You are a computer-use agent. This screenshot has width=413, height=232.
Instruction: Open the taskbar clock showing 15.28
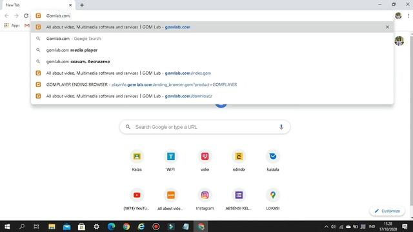click(x=388, y=226)
